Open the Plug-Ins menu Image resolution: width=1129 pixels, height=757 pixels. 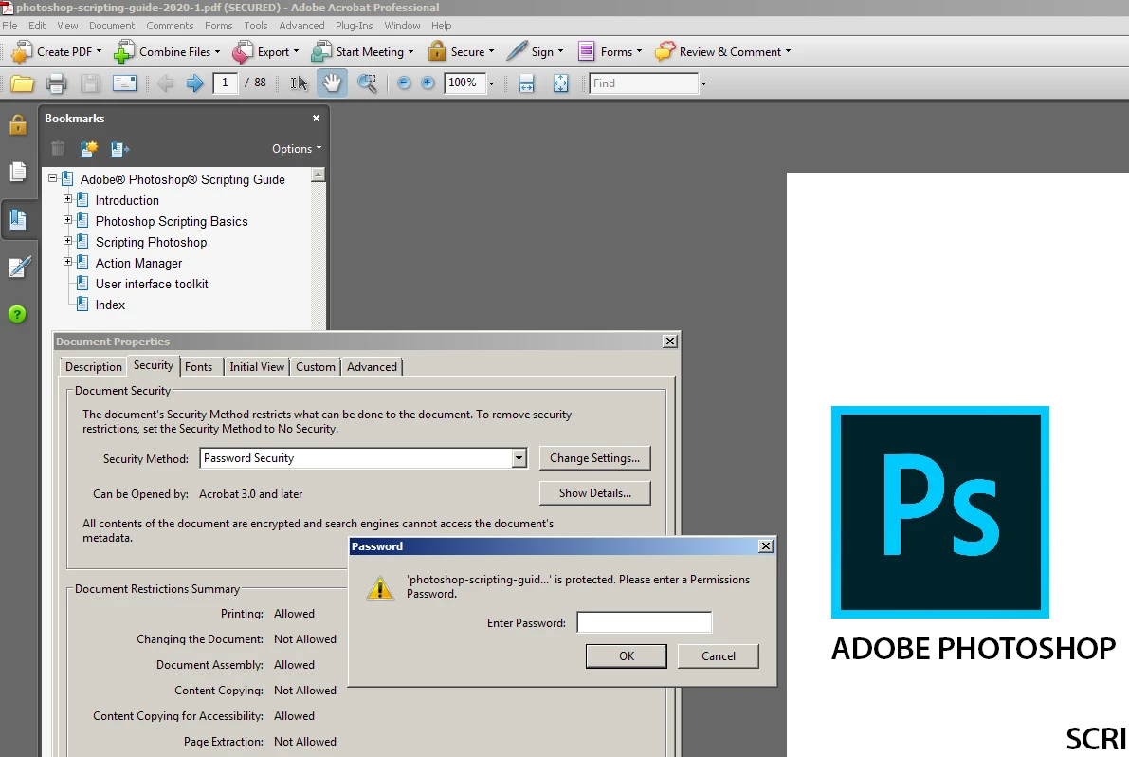point(355,26)
